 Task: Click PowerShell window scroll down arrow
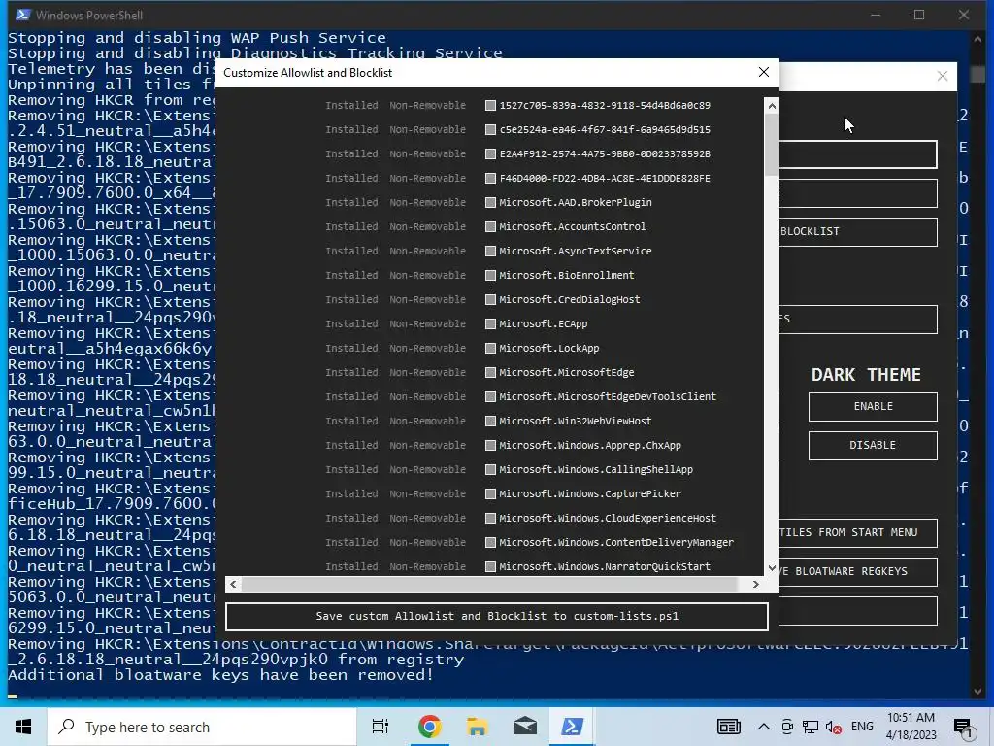coord(977,691)
